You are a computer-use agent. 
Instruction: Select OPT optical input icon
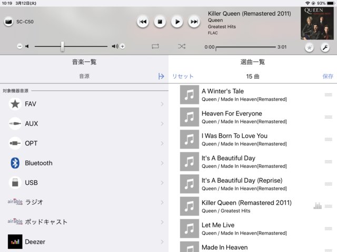pos(15,143)
